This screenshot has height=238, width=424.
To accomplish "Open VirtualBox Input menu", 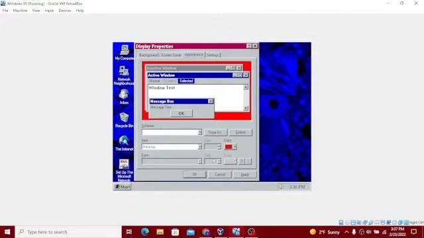I will click(x=49, y=11).
